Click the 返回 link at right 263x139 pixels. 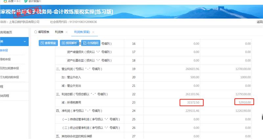click(259, 22)
